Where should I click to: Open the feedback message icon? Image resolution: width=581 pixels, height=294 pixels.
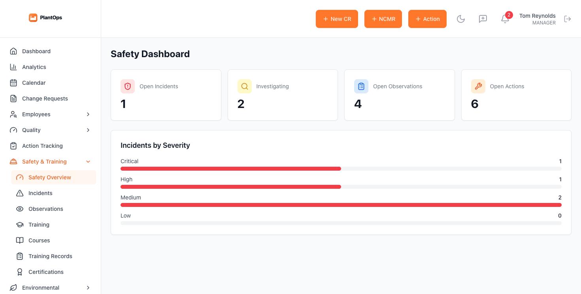(x=483, y=19)
